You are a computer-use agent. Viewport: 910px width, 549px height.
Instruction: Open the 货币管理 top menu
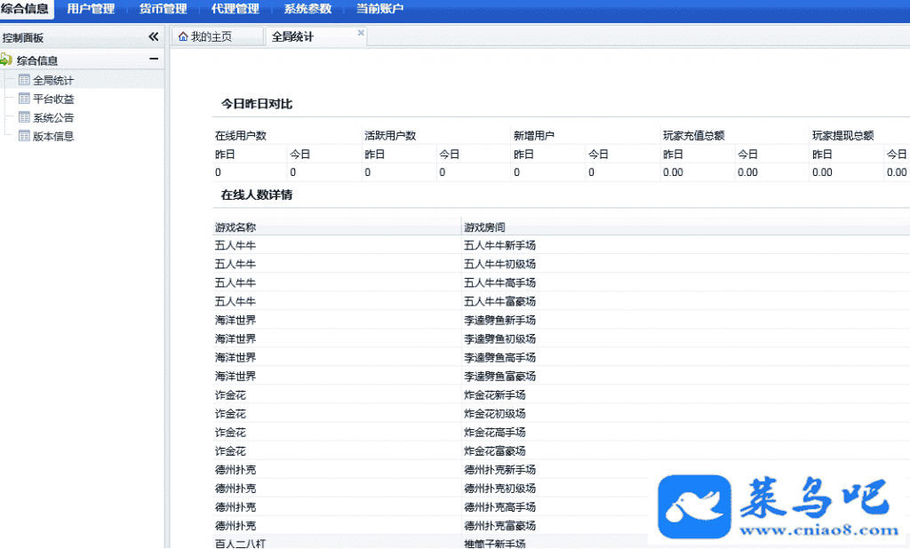(164, 9)
